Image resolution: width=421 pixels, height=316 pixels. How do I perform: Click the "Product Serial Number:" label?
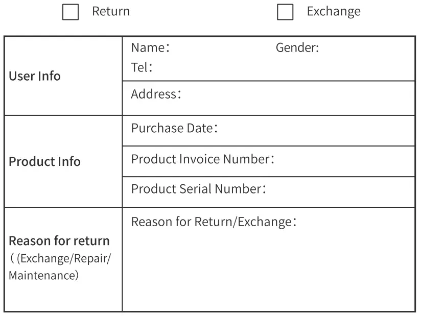[200, 189]
